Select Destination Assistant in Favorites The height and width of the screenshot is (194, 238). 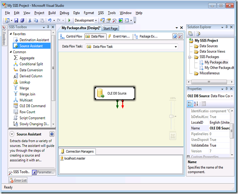[34, 40]
